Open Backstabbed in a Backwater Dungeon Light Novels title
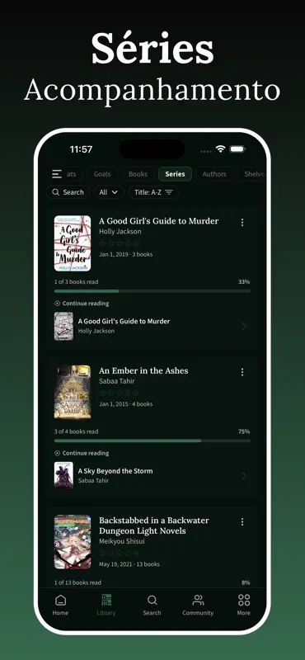Screen dimensions: 305x660 click(x=154, y=526)
